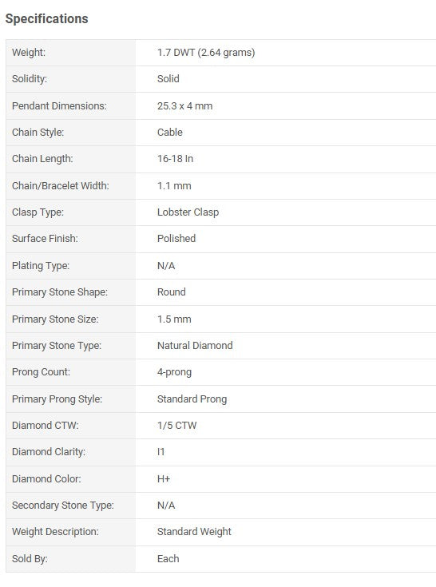
Task: Click the Plating Type label
Action: click(41, 266)
